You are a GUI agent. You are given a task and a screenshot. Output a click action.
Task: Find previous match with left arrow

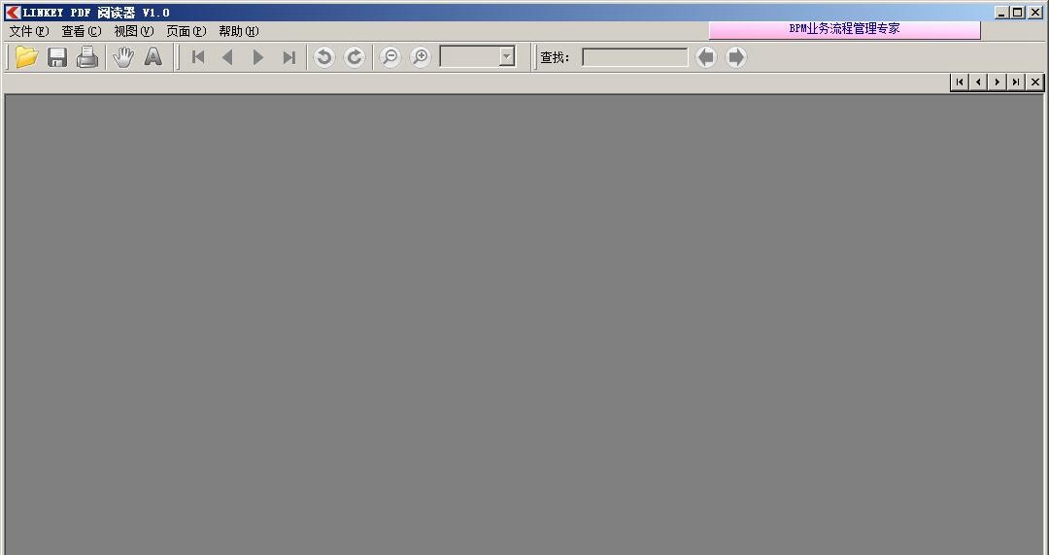(x=706, y=57)
